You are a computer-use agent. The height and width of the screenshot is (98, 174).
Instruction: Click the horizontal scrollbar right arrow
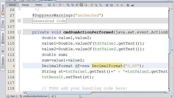tap(166, 93)
